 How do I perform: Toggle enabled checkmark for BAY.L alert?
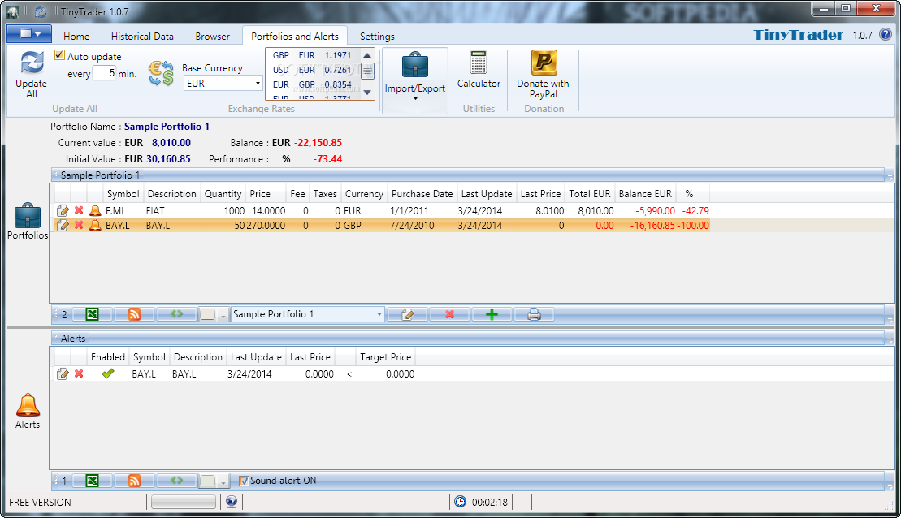pos(107,373)
